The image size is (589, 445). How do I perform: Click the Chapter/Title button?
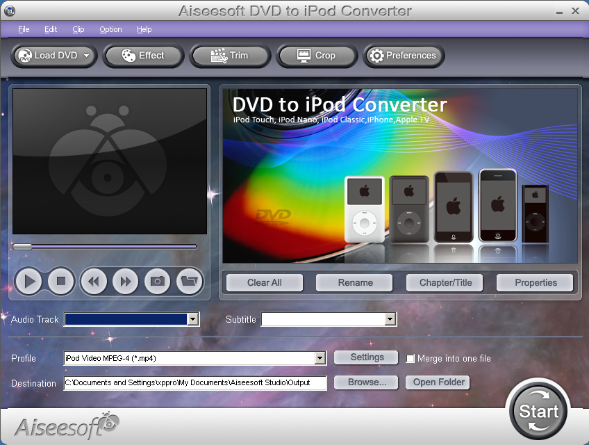tap(445, 282)
